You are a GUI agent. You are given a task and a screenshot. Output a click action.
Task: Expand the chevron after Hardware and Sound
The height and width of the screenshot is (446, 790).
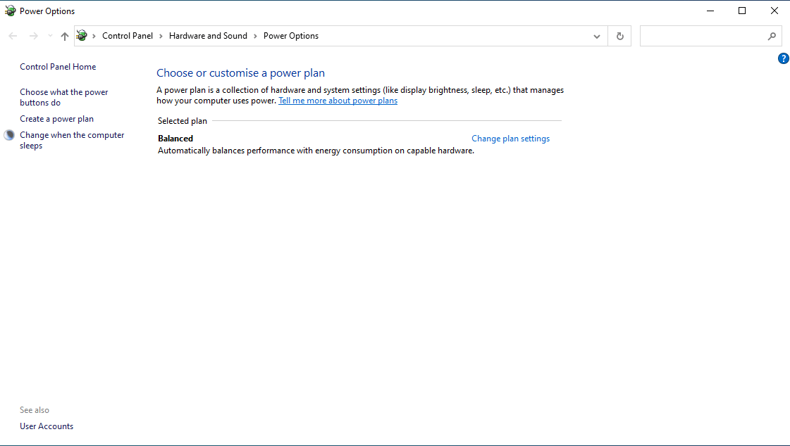[x=255, y=36]
